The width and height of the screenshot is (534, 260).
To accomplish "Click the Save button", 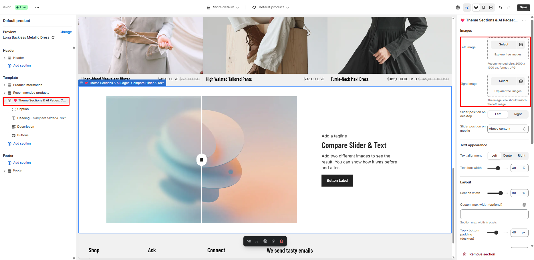I will point(523,7).
